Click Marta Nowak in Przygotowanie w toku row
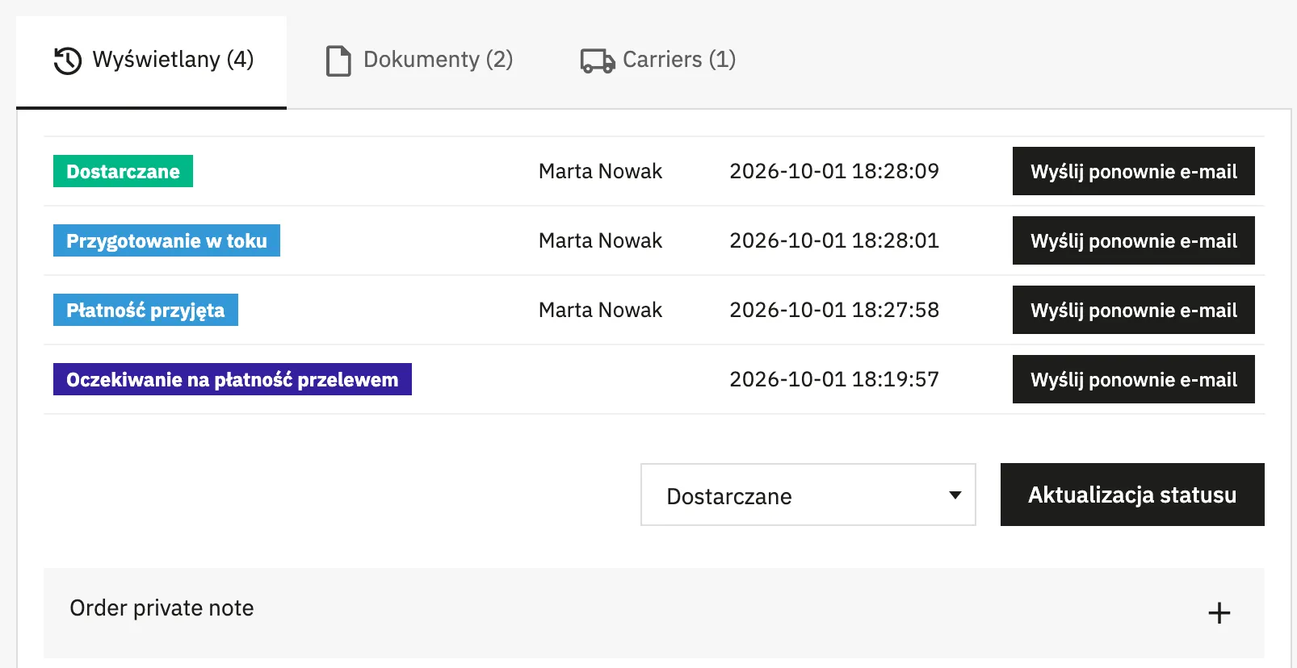The image size is (1297, 668). pyautogui.click(x=600, y=240)
